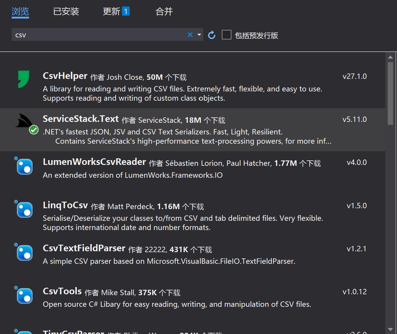The height and width of the screenshot is (334, 397).
Task: Click the LumenWorks.Frameworks.IO description line
Action: (133, 175)
